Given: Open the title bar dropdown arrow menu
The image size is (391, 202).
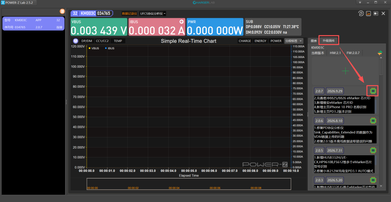Looking at the screenshot, I should [x=360, y=2].
